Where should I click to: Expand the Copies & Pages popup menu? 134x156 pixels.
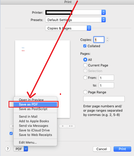click(x=68, y=28)
